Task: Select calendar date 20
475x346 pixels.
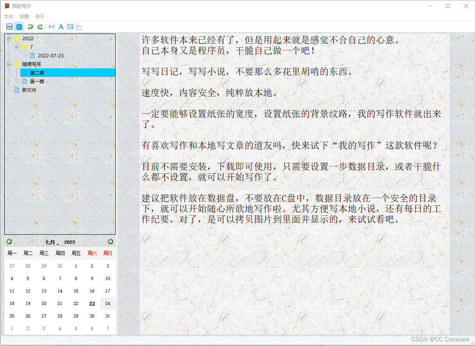Action: [x=44, y=303]
